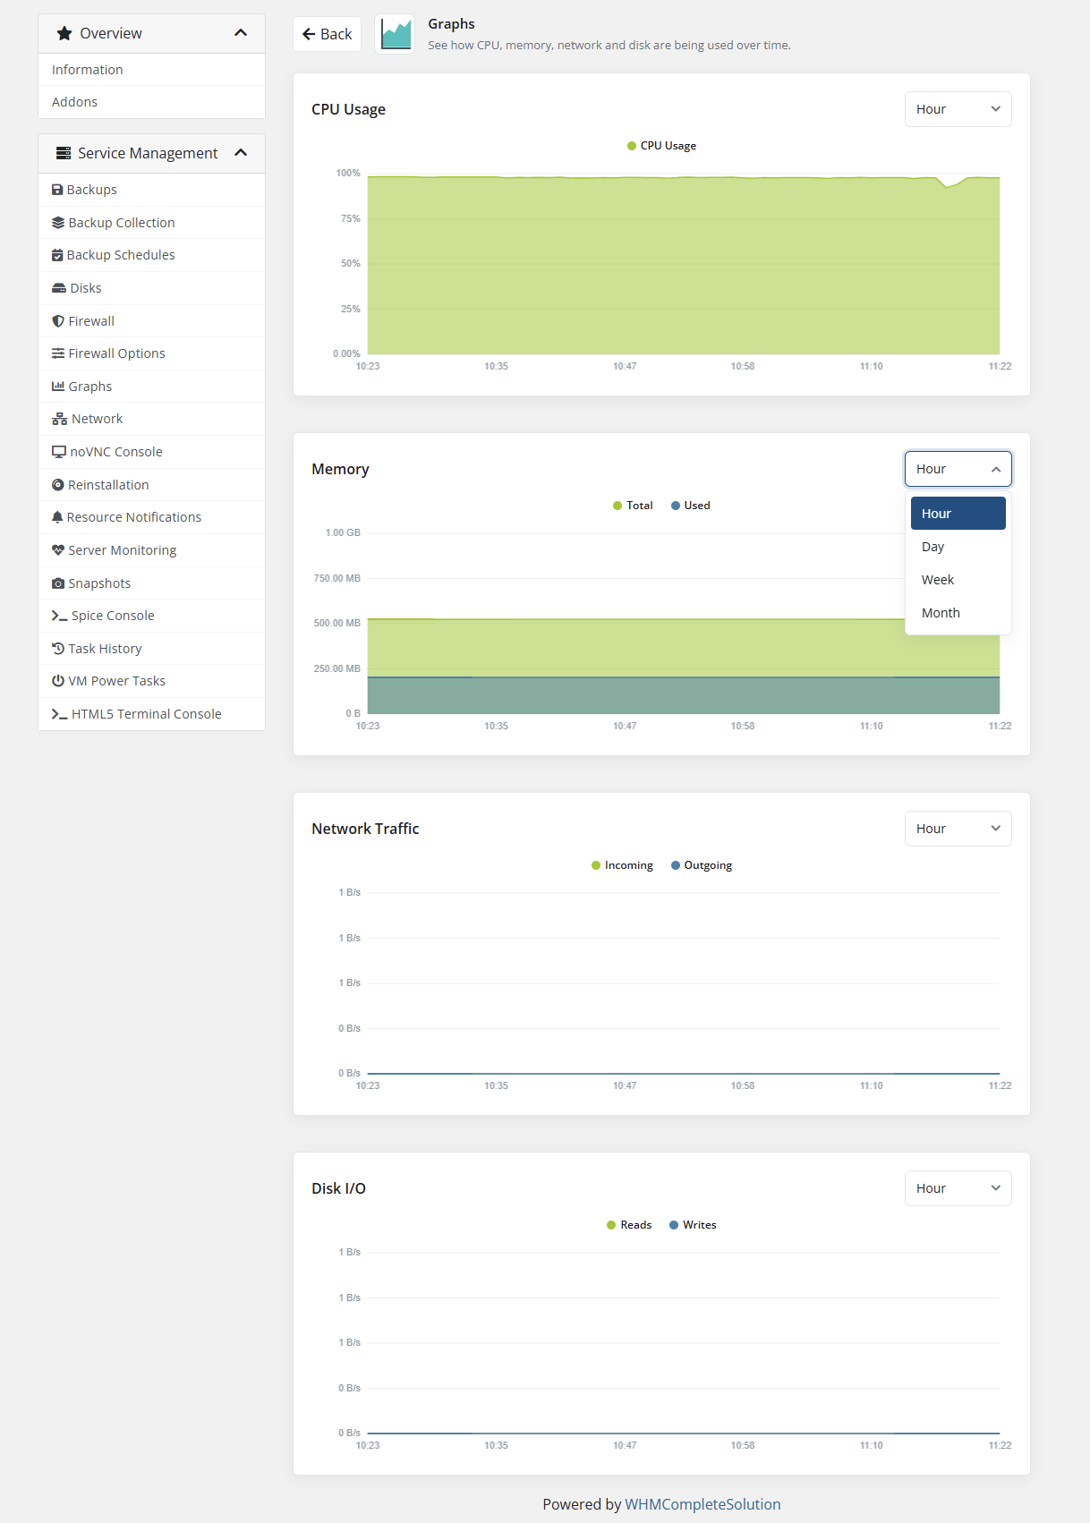Open the Information sidebar item

151,70
